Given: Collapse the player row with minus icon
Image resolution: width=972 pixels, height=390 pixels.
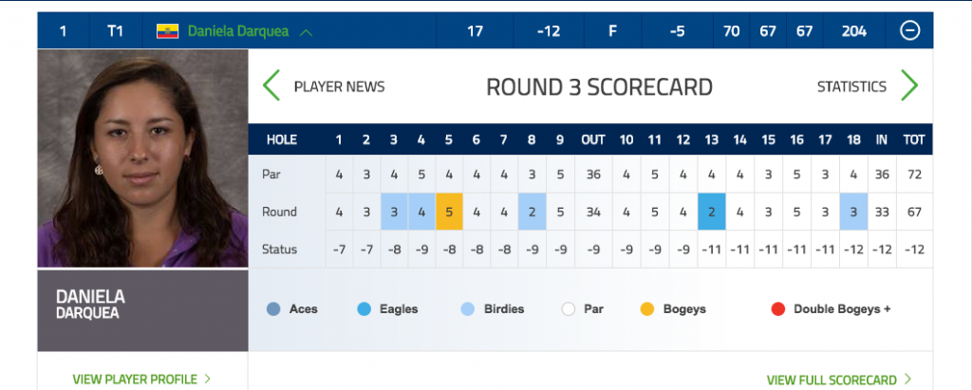Looking at the screenshot, I should [x=909, y=30].
